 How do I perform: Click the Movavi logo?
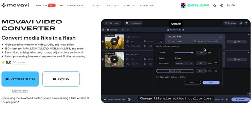click(15, 5)
